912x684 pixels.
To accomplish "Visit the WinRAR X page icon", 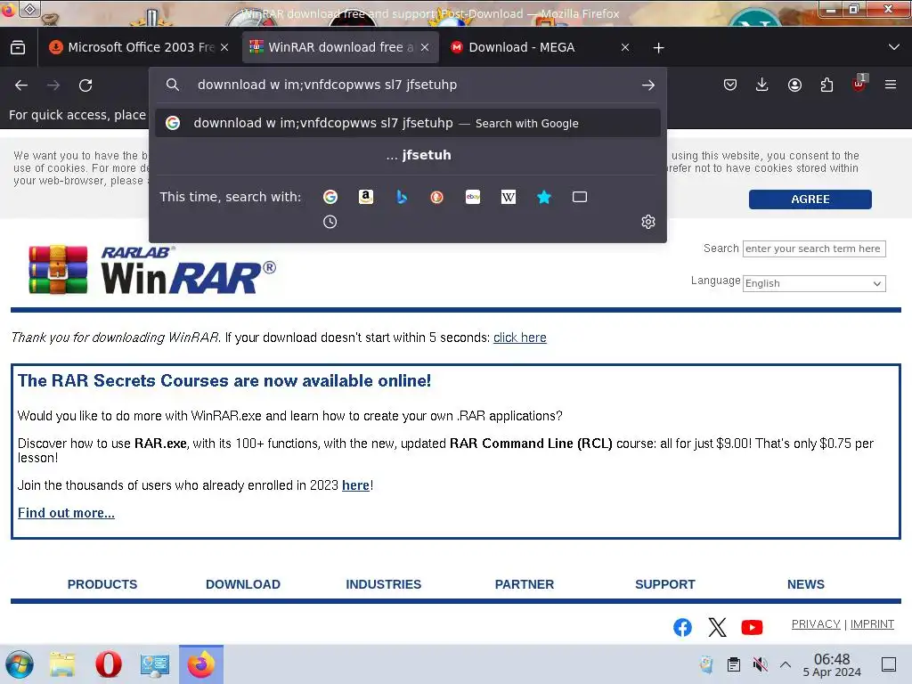I will [x=717, y=627].
